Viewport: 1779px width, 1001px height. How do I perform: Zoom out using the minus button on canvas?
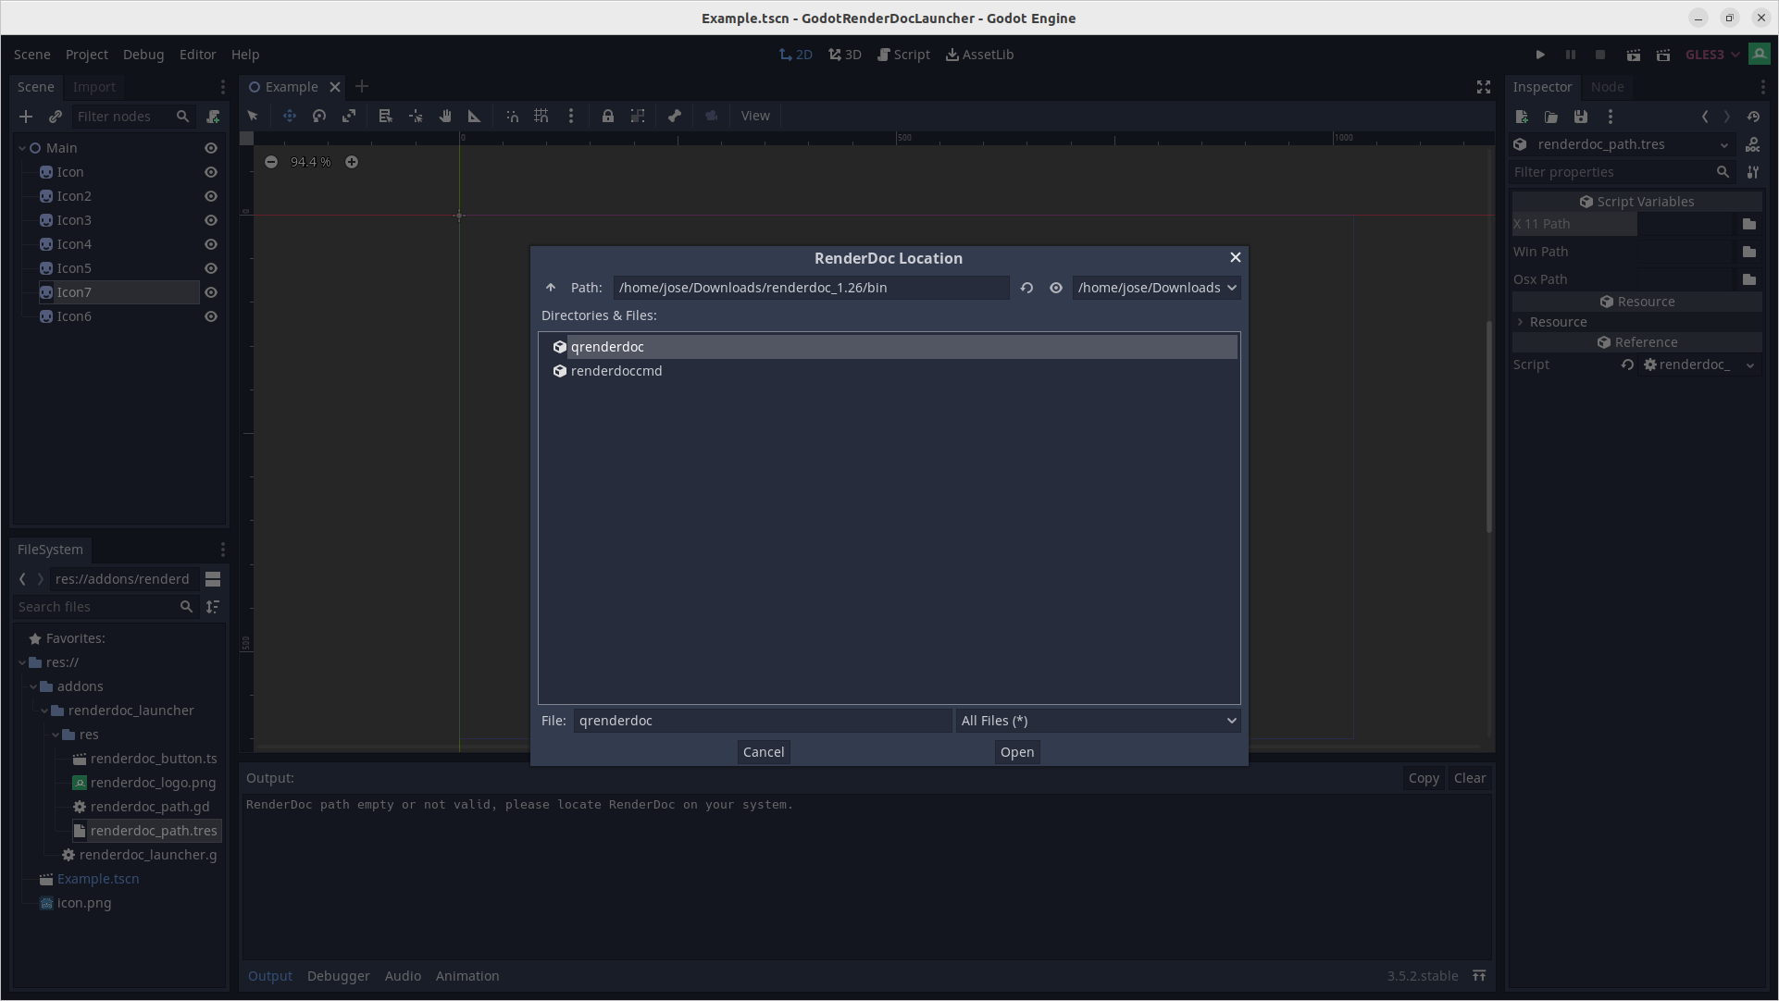pos(271,161)
